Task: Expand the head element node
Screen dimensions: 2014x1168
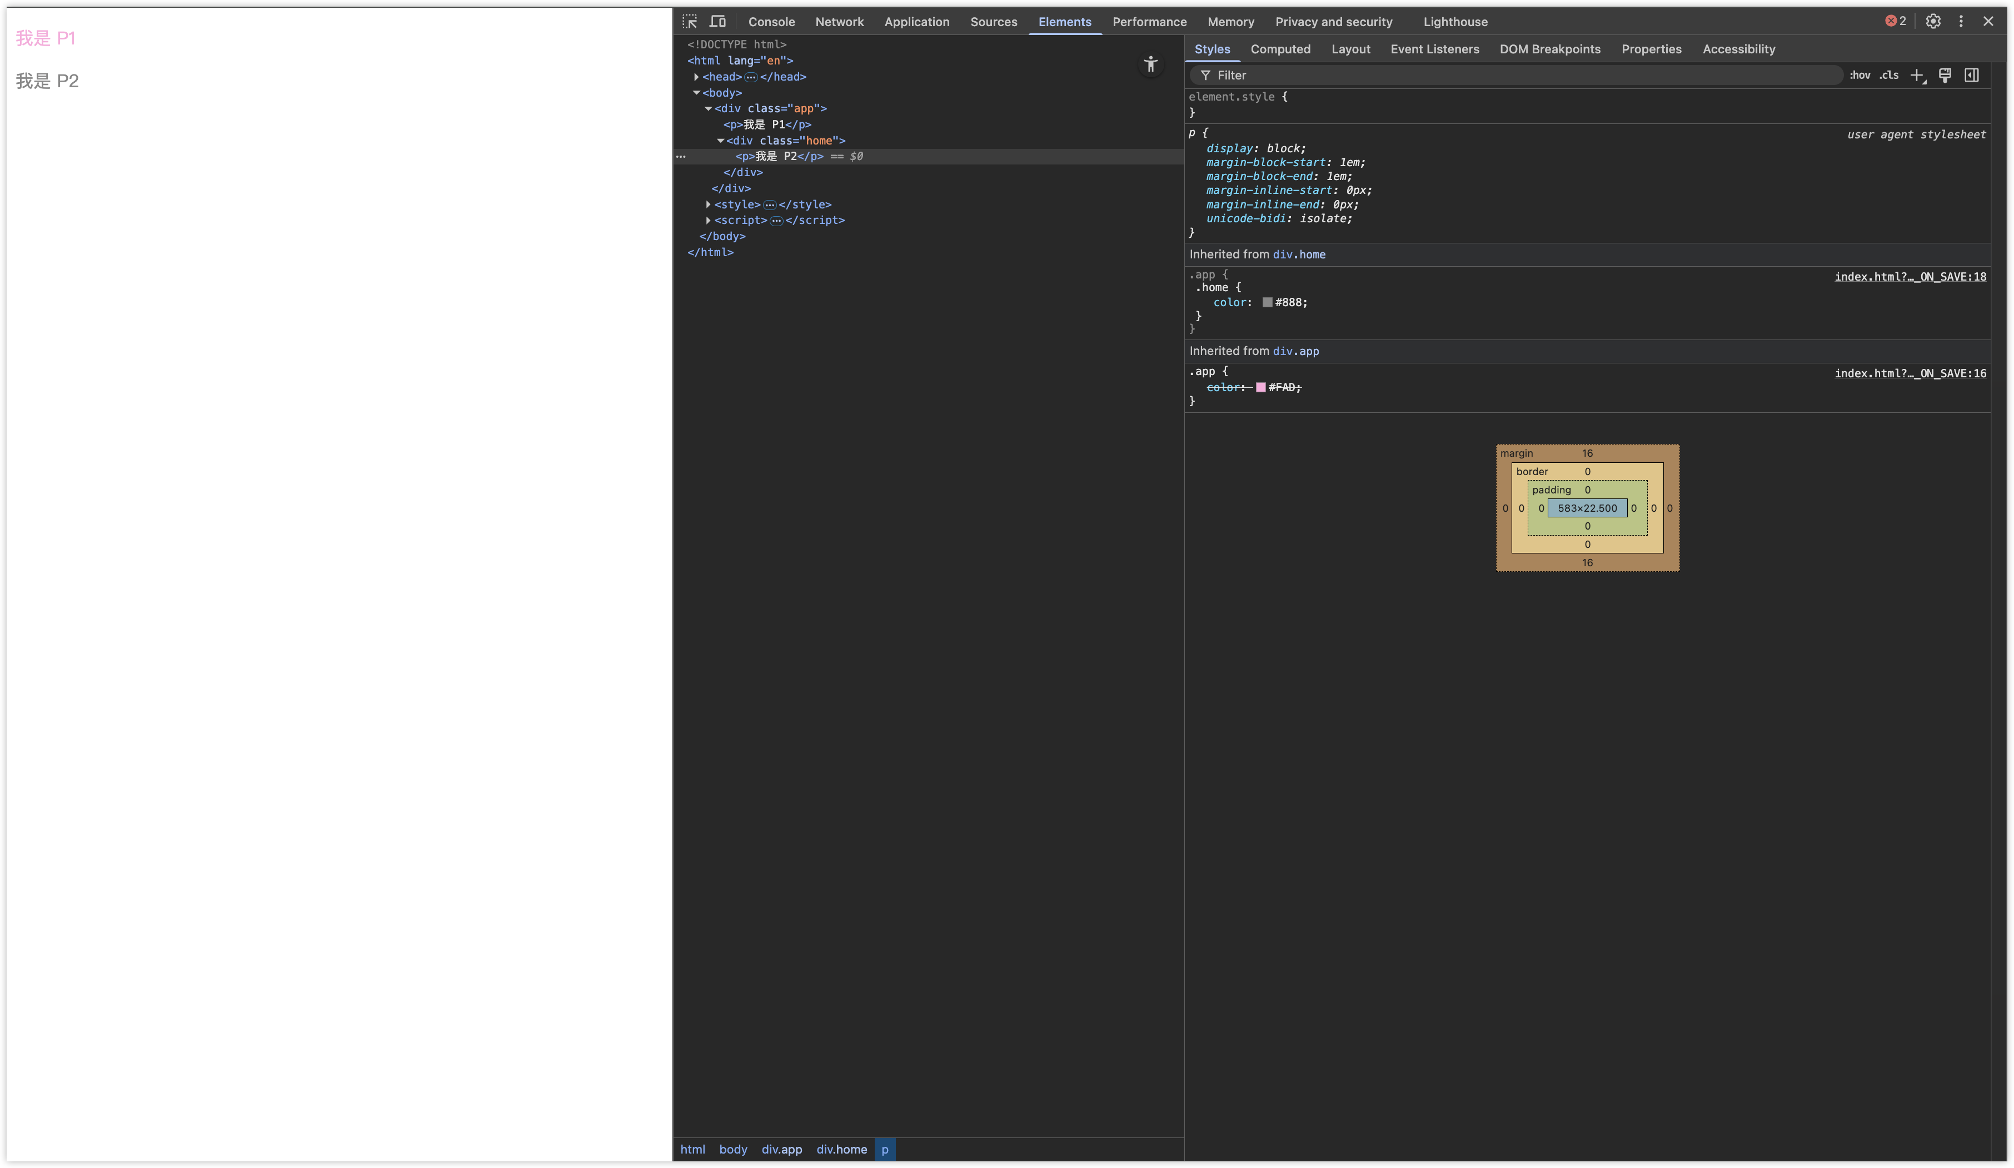Action: click(697, 77)
